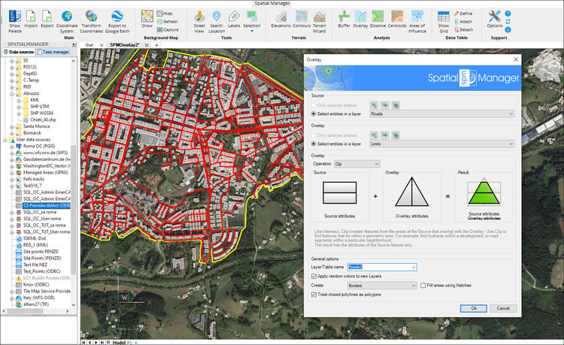Viewport: 564px width, 345px height.
Task: Click the Labels tool icon
Action: pos(234,20)
